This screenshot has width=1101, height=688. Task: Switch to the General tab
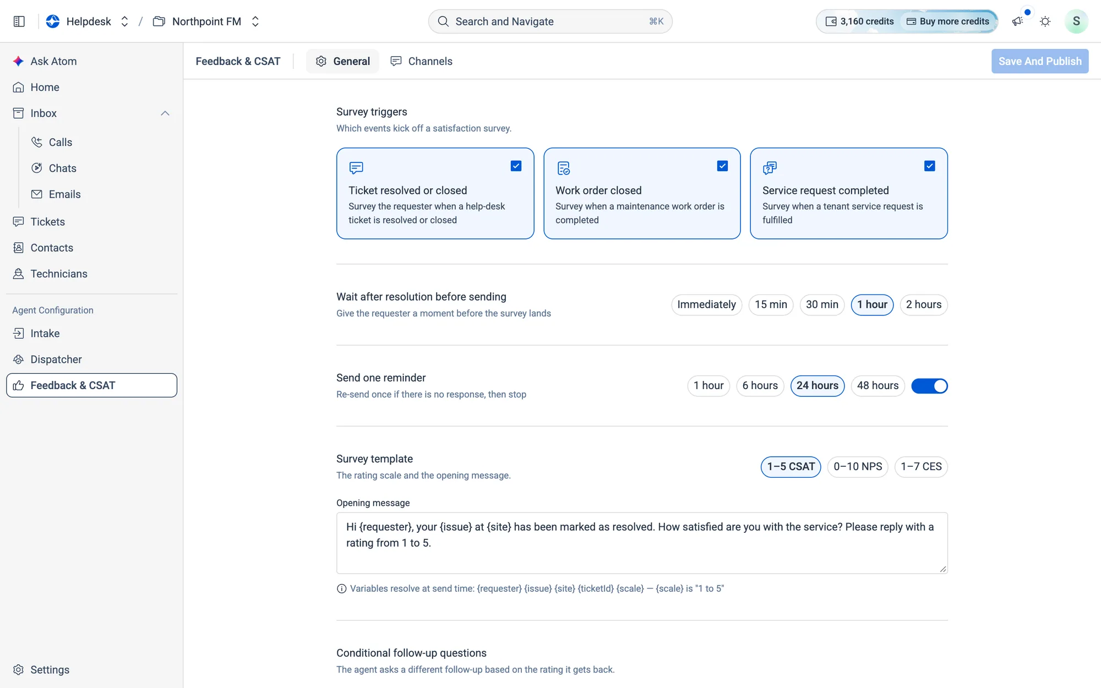tap(342, 61)
